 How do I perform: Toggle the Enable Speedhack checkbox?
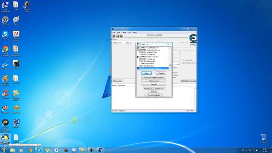click(x=182, y=63)
